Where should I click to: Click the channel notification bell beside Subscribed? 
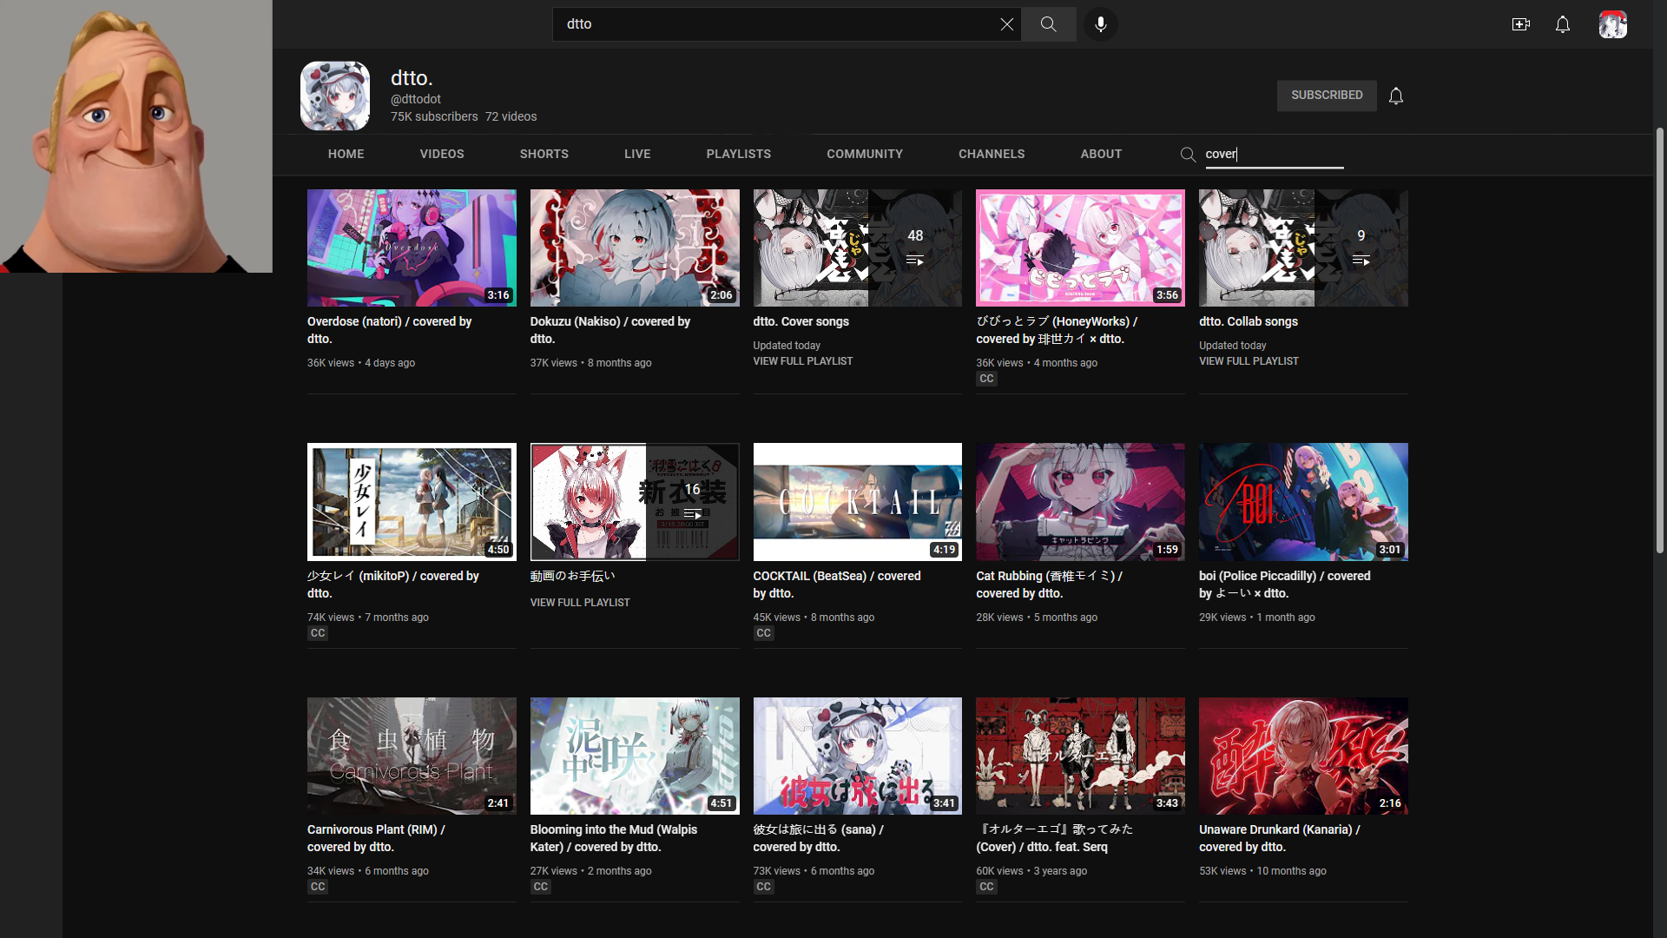click(x=1395, y=96)
